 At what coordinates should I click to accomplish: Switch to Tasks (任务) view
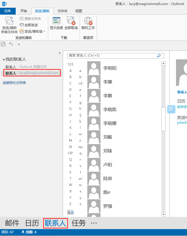[x=78, y=223]
